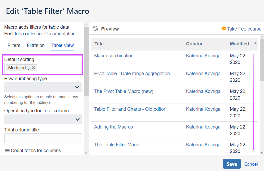Viewport: 264px width, 171px height.
Task: Switch to the Filters tab
Action: tap(14, 45)
